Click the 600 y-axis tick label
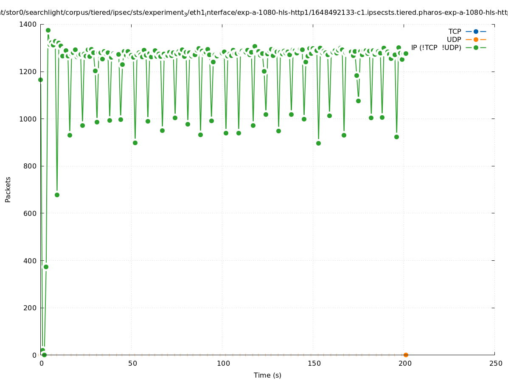This screenshot has width=508, height=381. [x=30, y=213]
